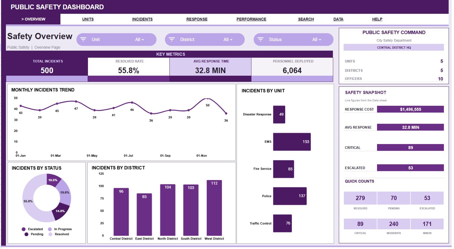Switch to the Incidents tab
Screen dimensions: 454x249
(x=142, y=19)
